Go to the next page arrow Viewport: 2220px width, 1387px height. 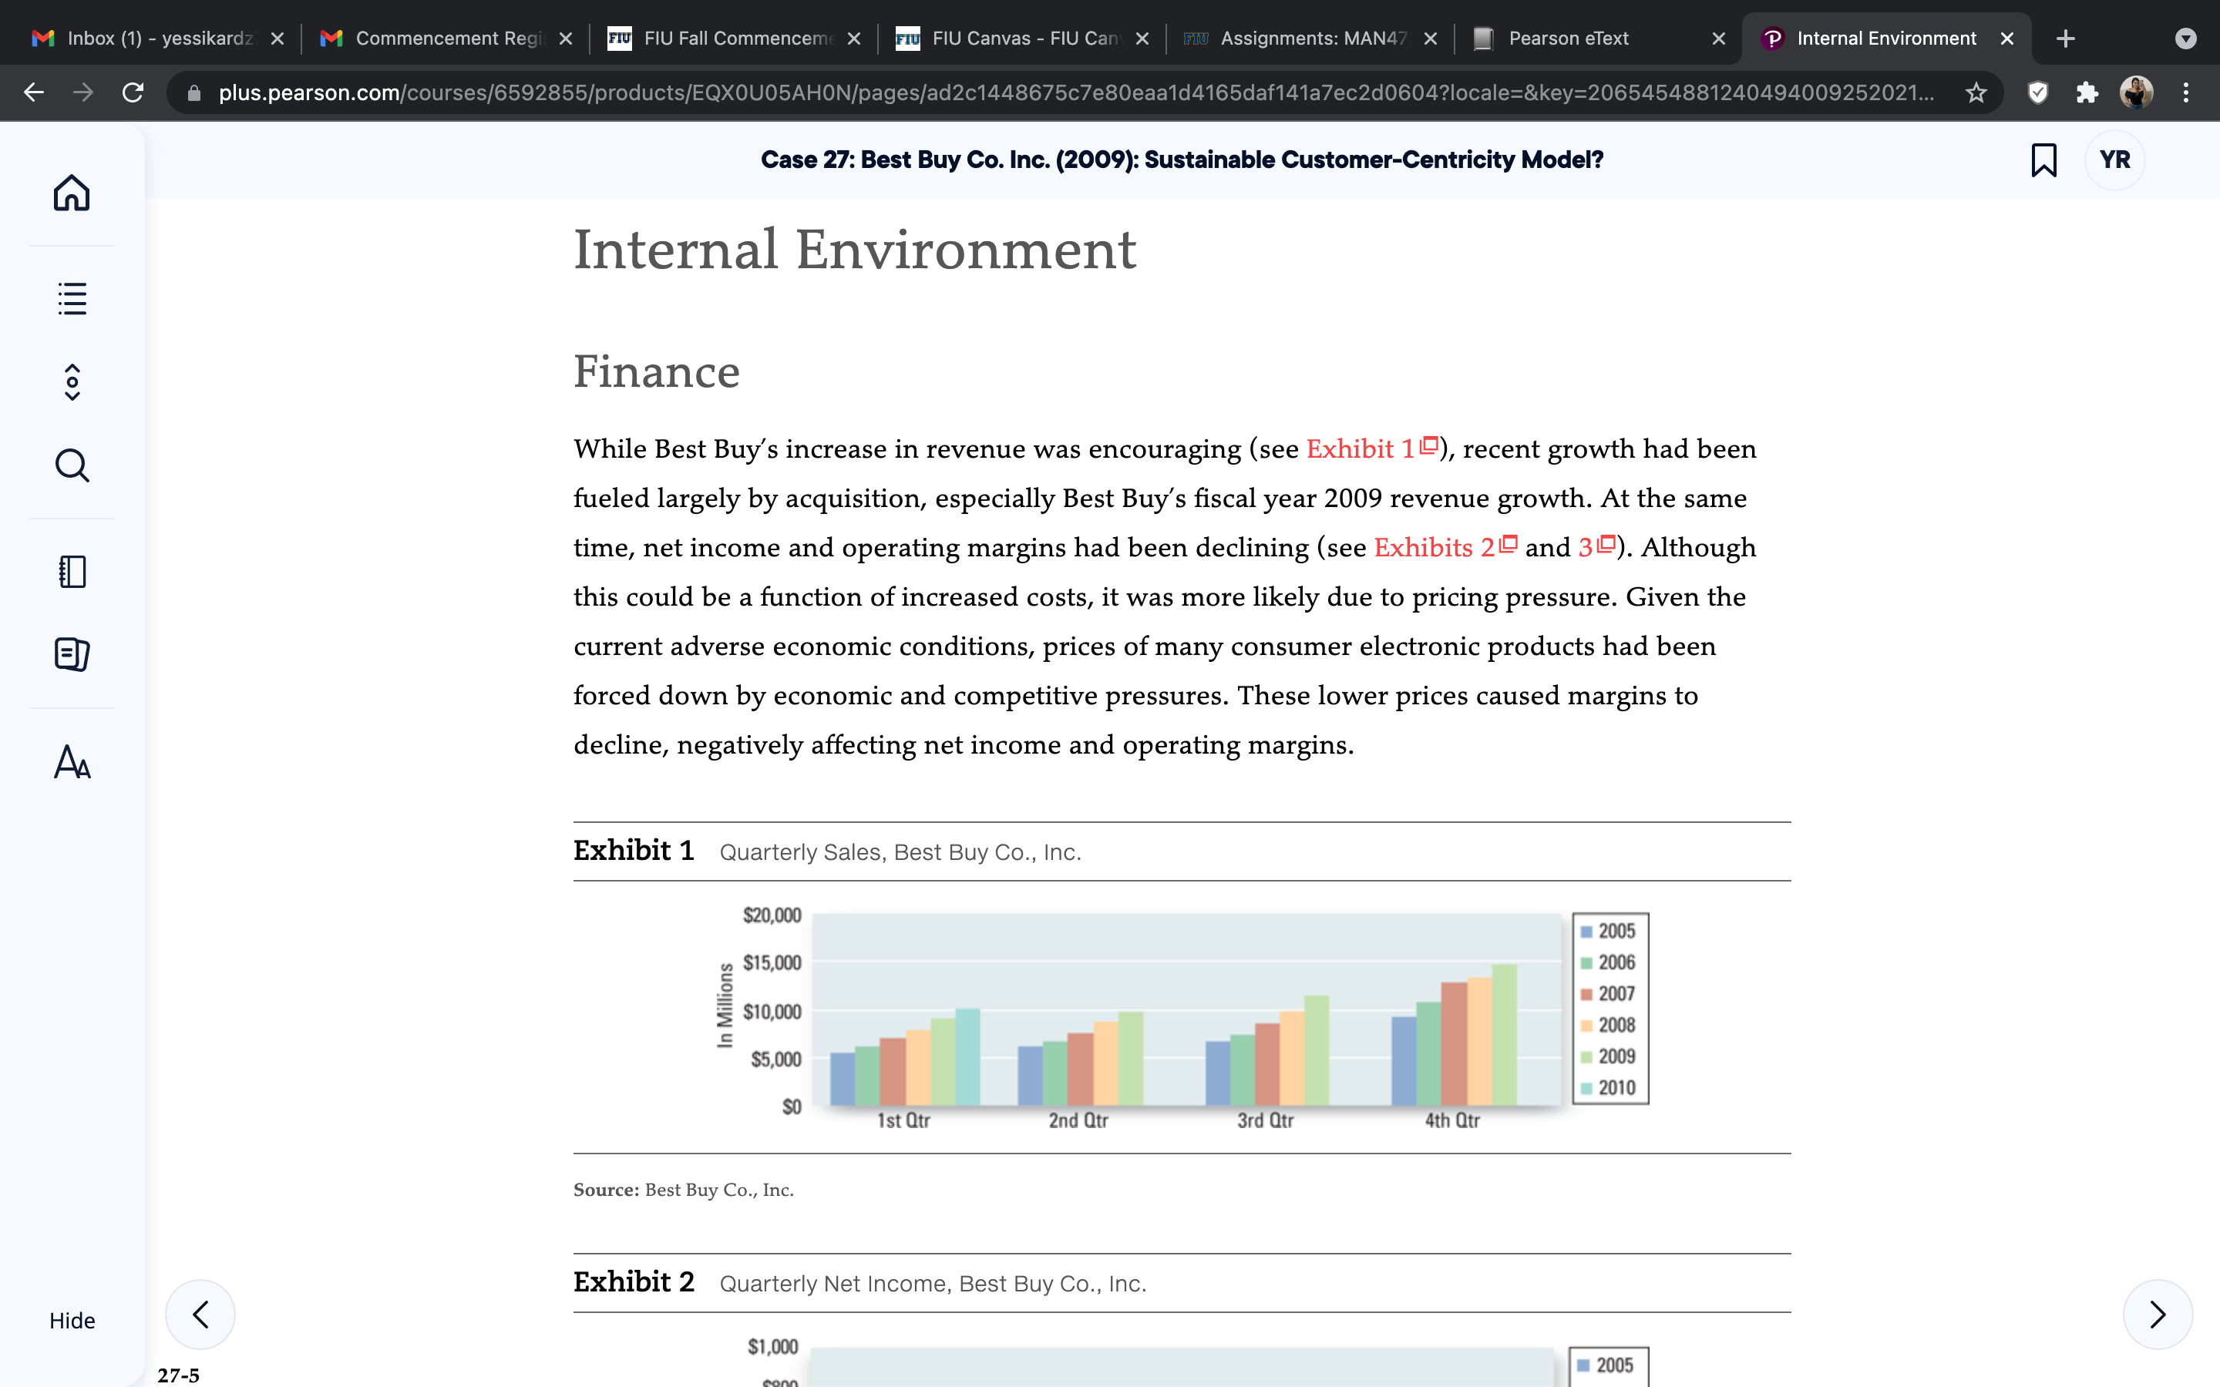[2158, 1315]
